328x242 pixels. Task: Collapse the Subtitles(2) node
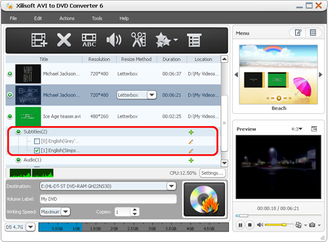click(18, 131)
